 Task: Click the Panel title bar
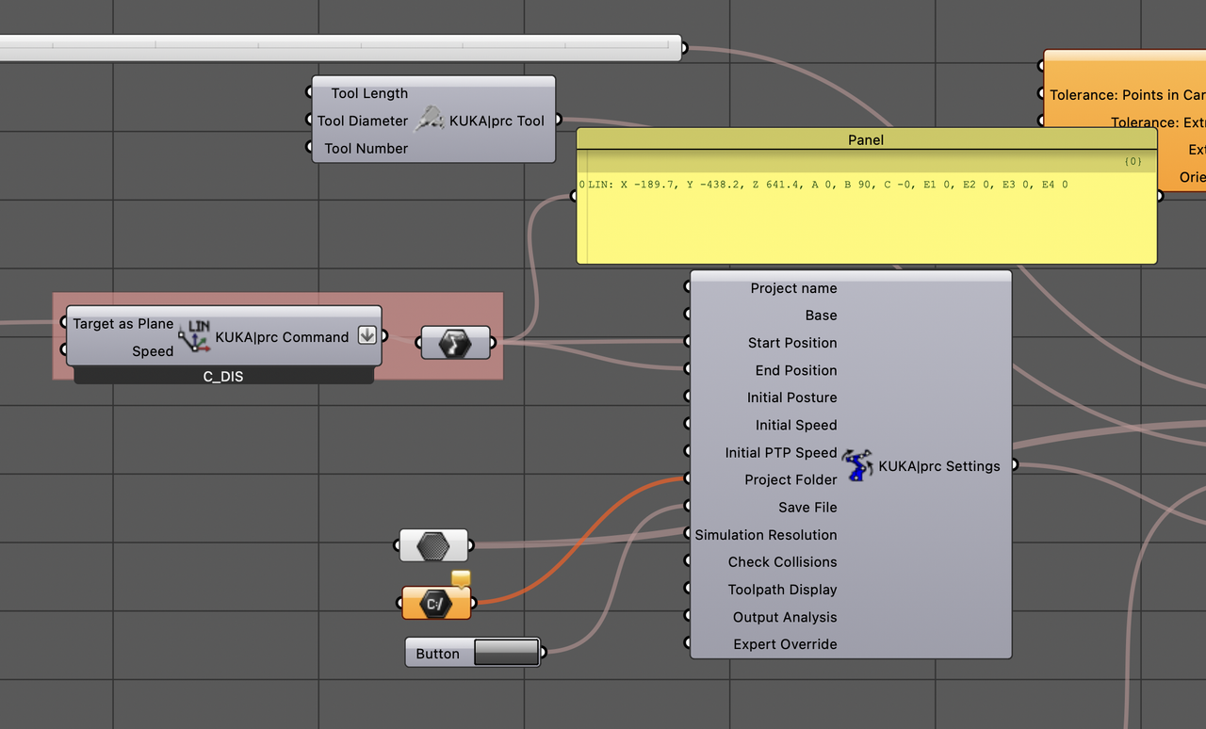[x=866, y=139]
